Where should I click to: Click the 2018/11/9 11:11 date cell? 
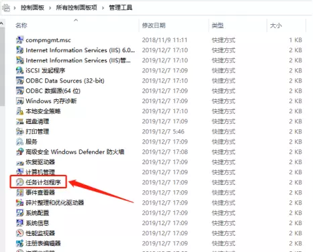point(165,40)
